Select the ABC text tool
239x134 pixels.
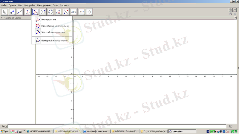tap(73, 12)
